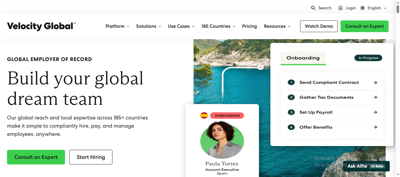The height and width of the screenshot is (177, 400).
Task: Expand the Platform menu
Action: pos(117,26)
